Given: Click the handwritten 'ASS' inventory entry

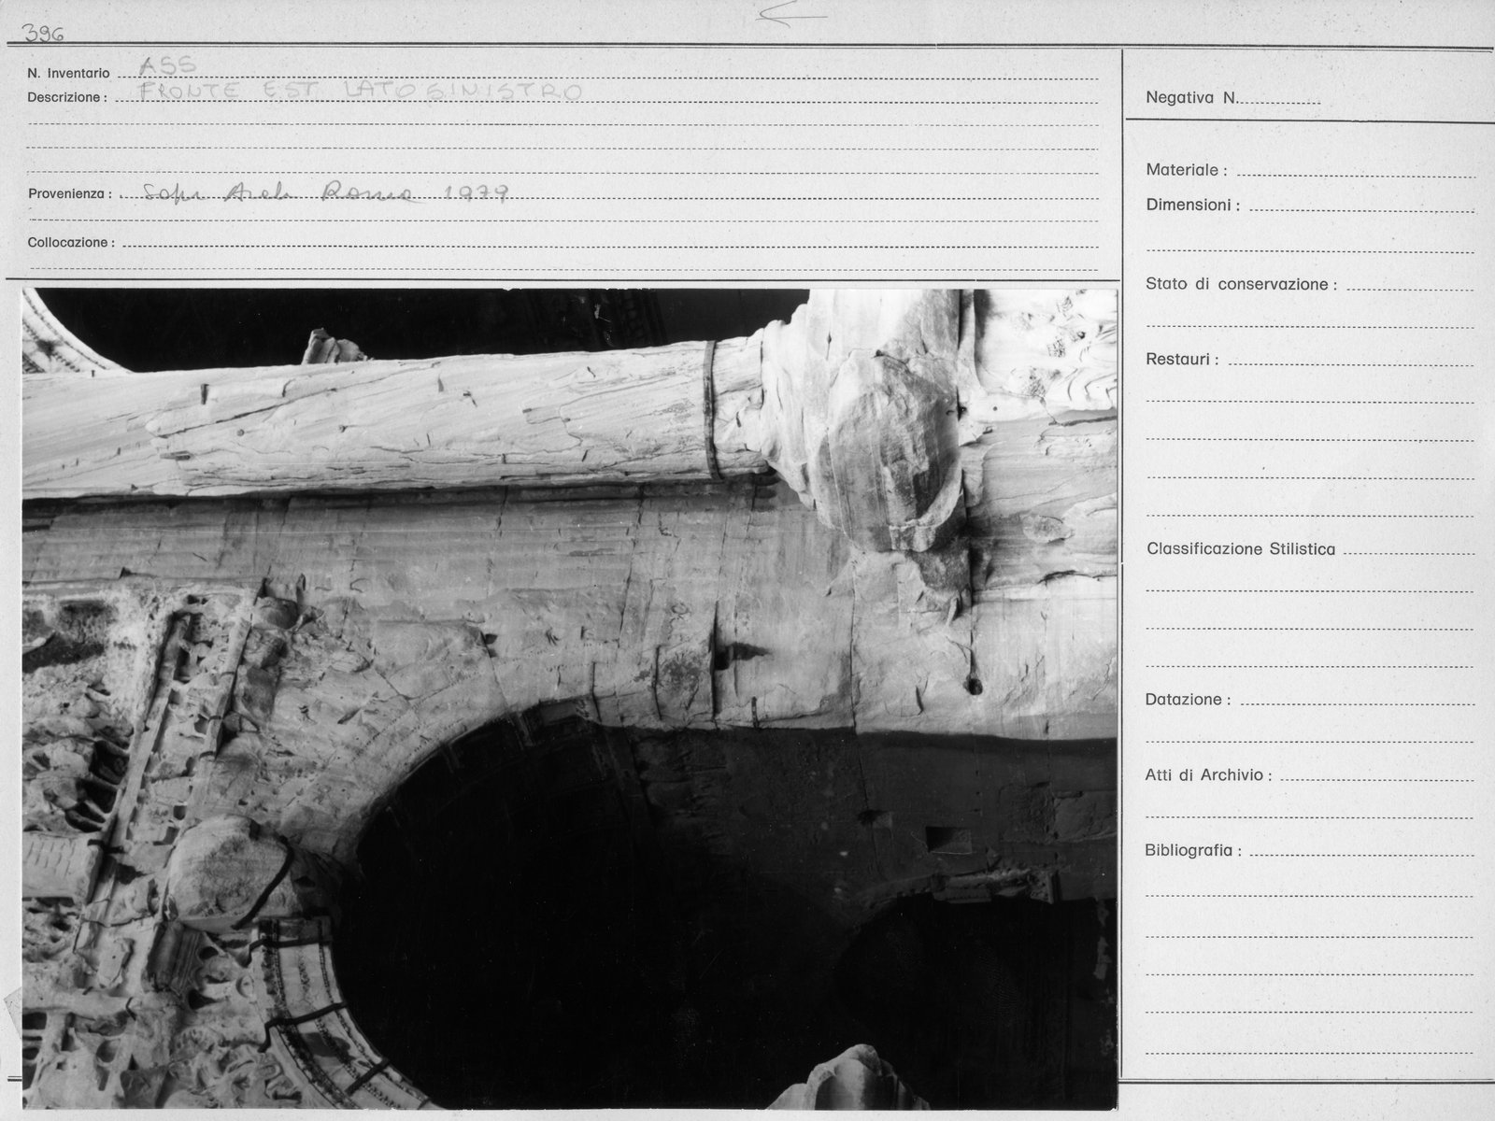Looking at the screenshot, I should coord(167,65).
